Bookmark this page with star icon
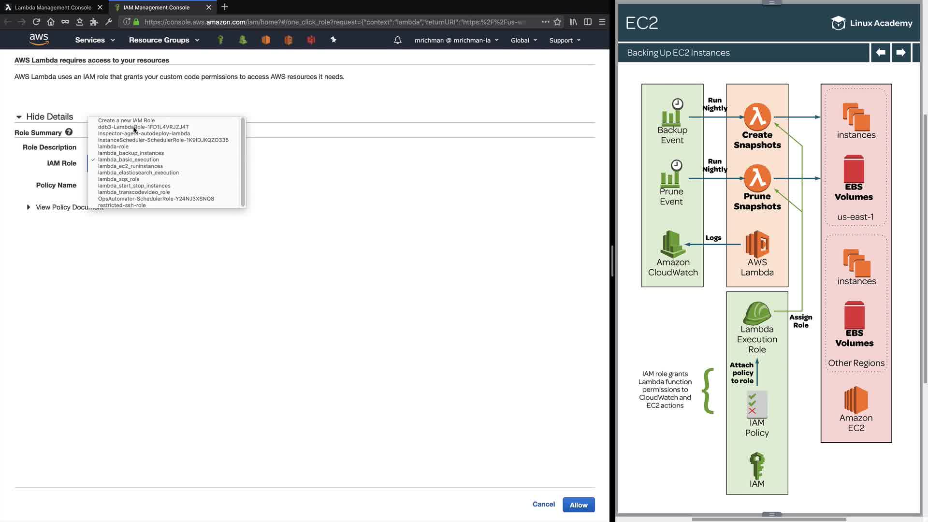The image size is (928, 522). pos(557,22)
